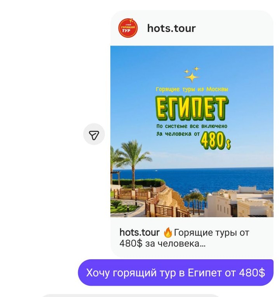Click the "По системе все включено" line
The image size is (279, 297).
[x=192, y=126]
